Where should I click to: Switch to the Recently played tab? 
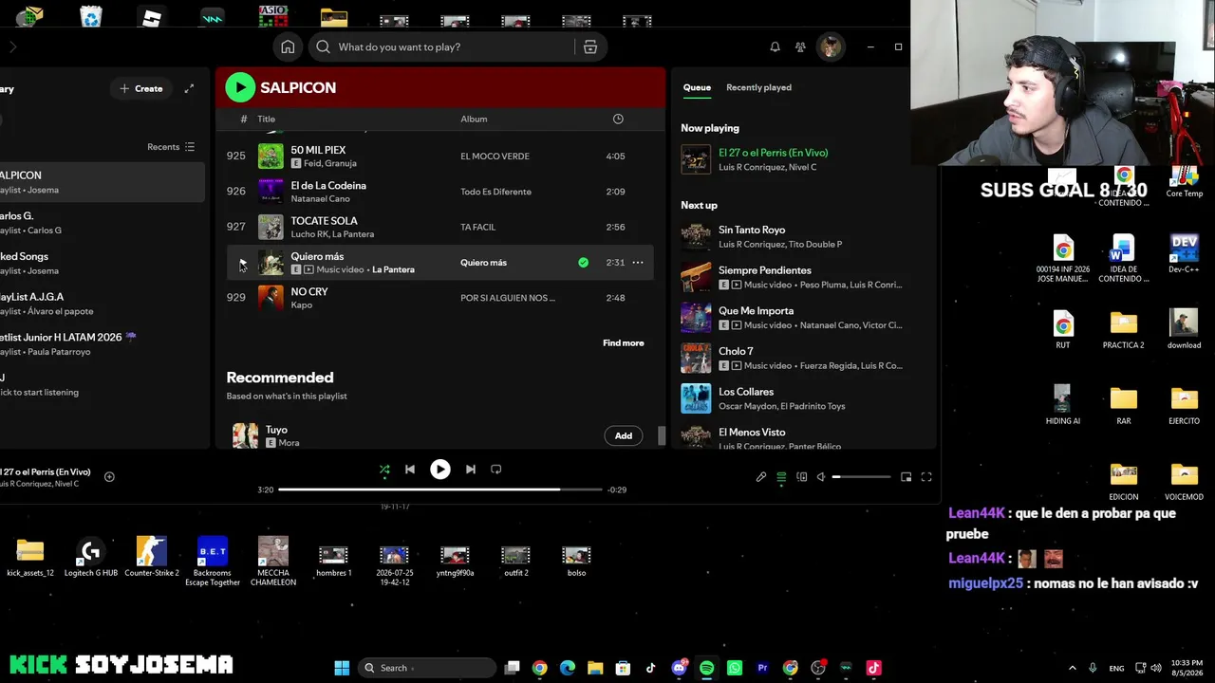(x=758, y=87)
